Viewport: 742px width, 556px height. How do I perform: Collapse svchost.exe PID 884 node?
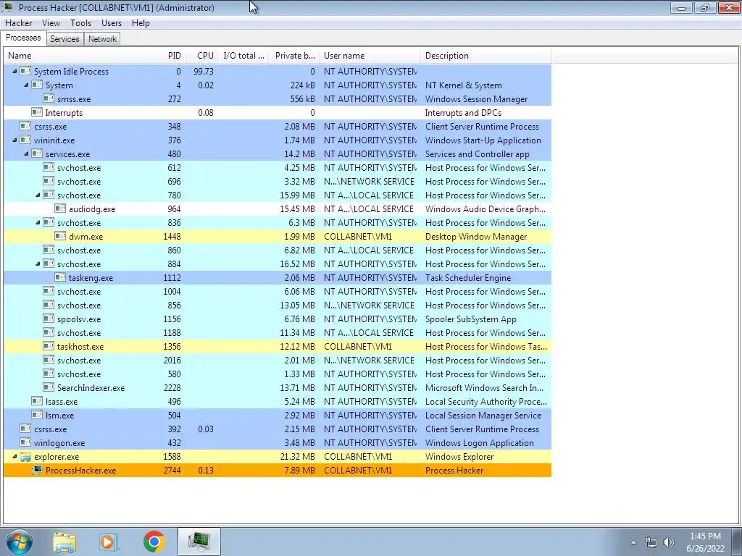(38, 264)
